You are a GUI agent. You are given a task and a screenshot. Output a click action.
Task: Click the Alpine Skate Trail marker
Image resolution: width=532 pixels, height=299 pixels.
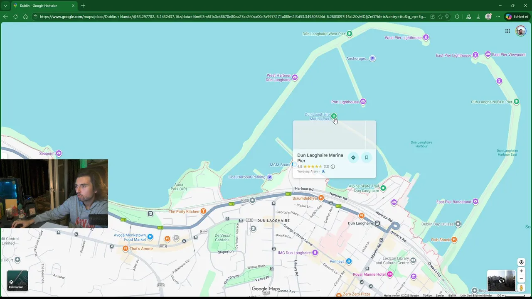click(x=383, y=188)
